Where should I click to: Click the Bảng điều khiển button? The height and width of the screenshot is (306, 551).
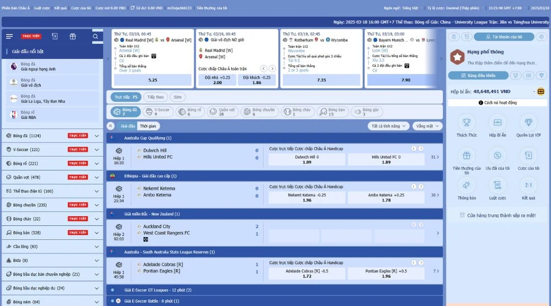point(478,75)
